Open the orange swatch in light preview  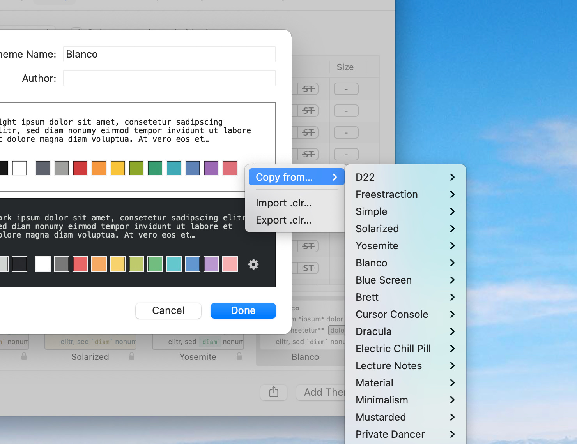(99, 168)
